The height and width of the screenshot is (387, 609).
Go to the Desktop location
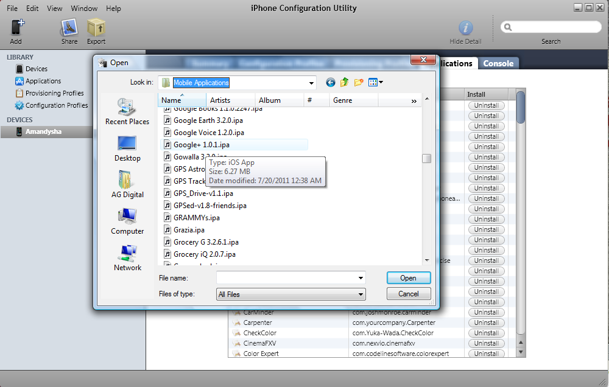tap(127, 148)
